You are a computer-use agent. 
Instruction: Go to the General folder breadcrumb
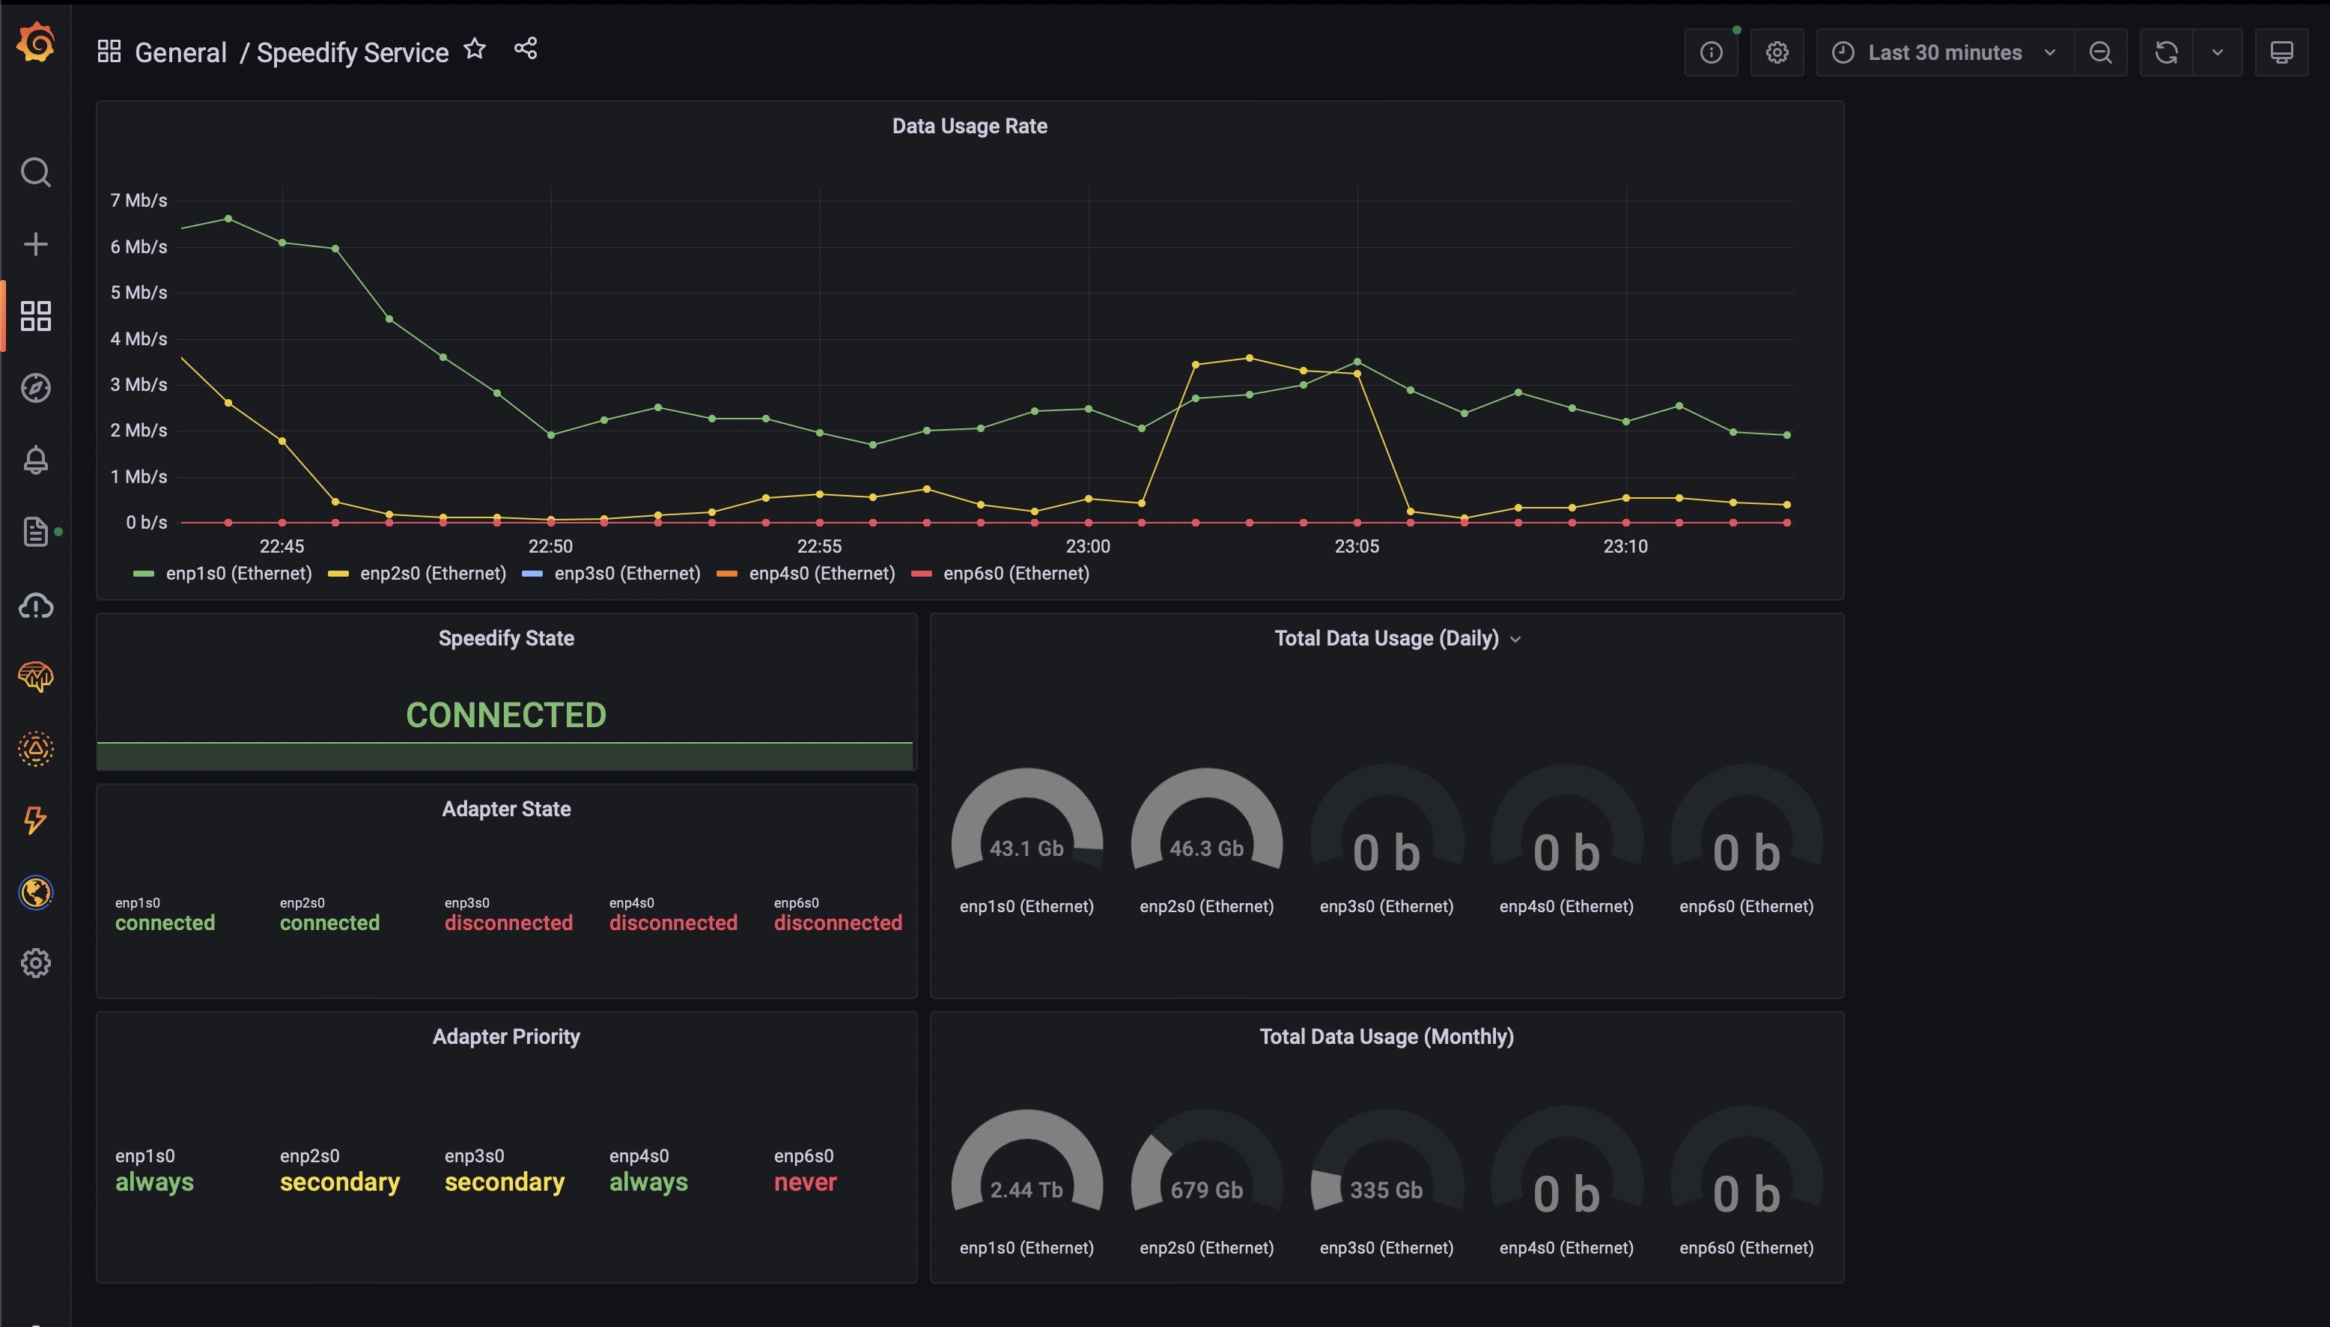(x=180, y=53)
